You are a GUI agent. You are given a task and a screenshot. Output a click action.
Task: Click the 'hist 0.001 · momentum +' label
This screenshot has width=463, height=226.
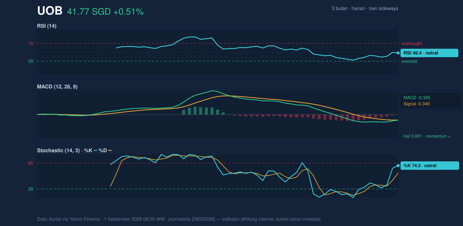click(x=427, y=136)
